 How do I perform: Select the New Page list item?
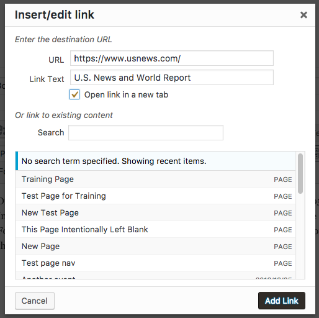coord(156,246)
